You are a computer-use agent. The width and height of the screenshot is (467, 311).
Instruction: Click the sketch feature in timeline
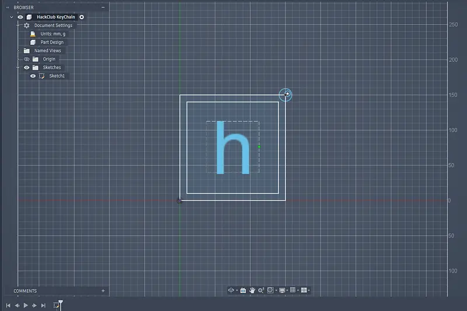click(x=57, y=305)
